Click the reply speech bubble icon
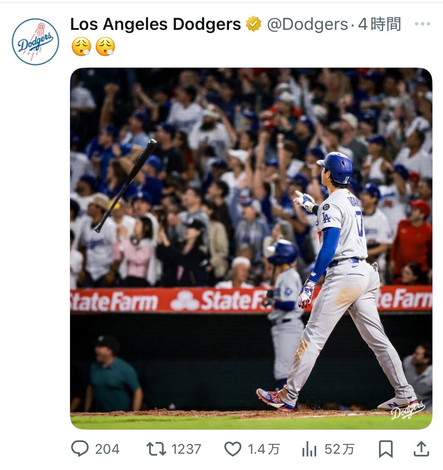 [80, 449]
